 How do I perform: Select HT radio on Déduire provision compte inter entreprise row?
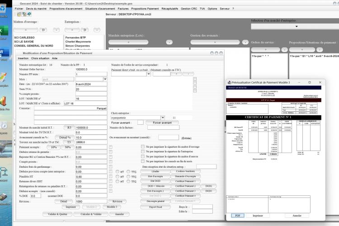click(x=118, y=171)
